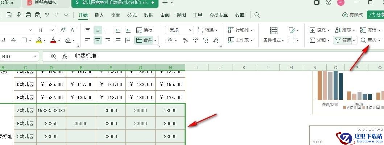Decrease font size with A- icon
The image size is (384, 145).
[73, 30]
